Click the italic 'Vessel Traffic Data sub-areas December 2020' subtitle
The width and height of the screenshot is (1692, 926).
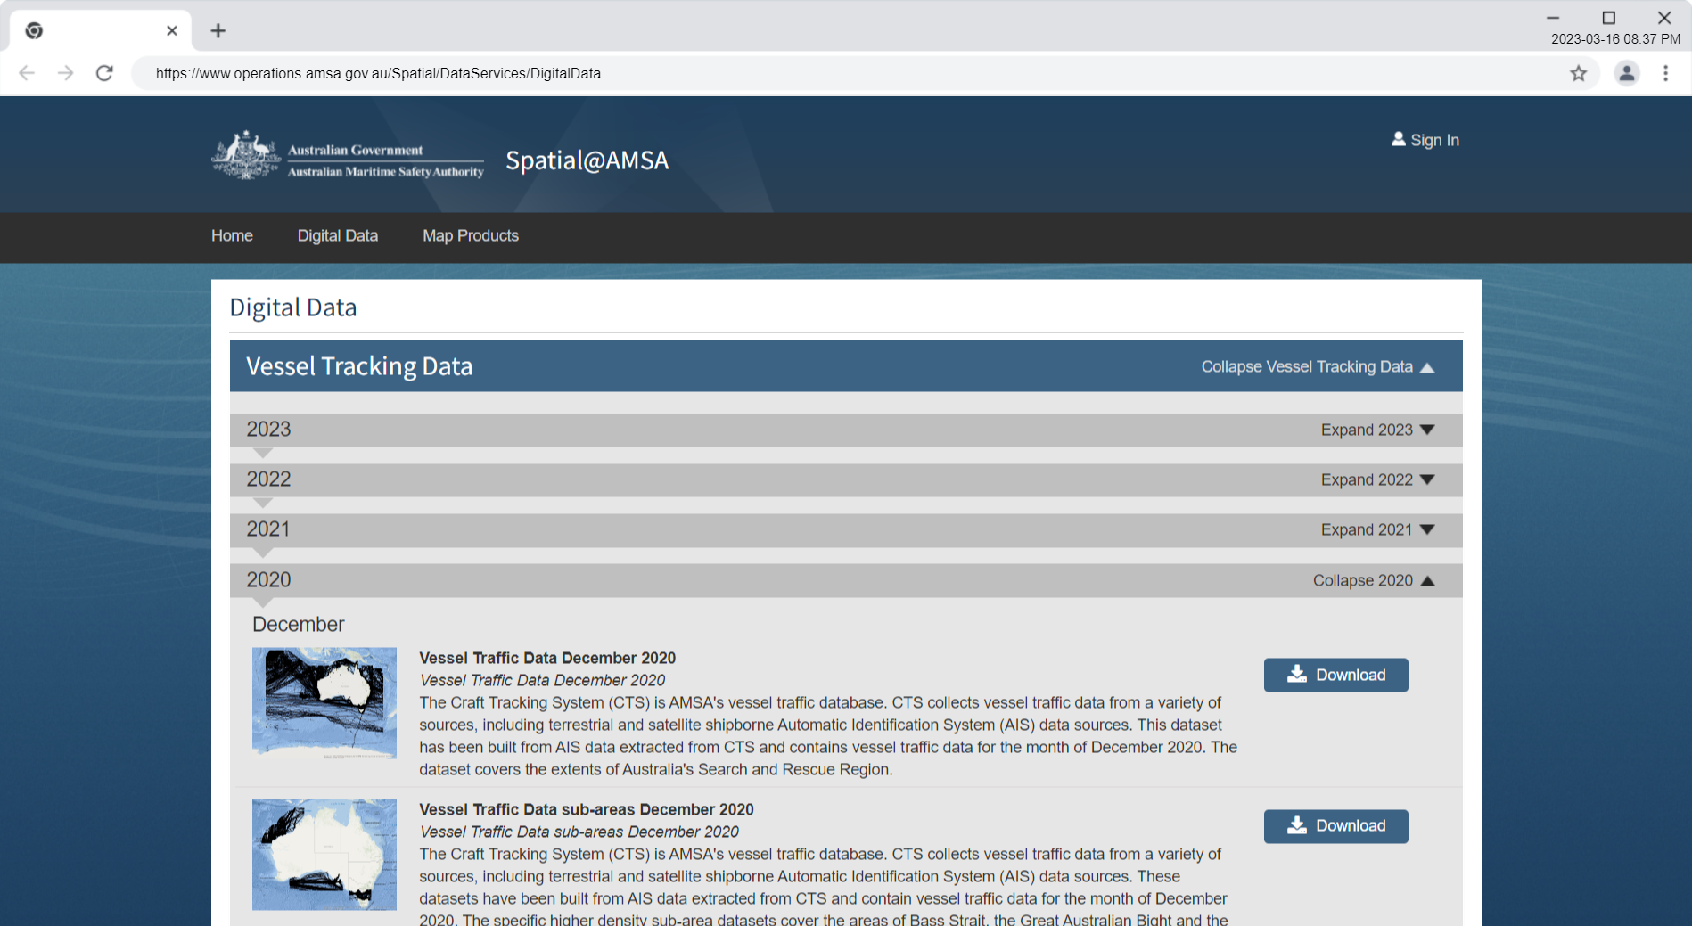coord(579,832)
